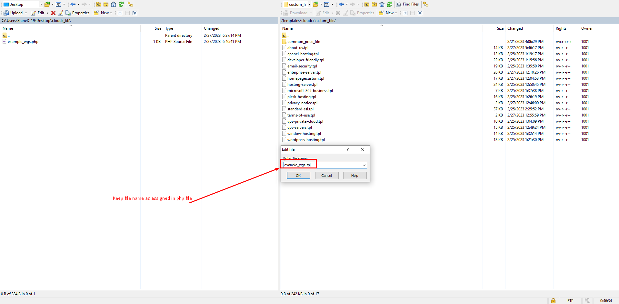Click local Select Files plus icon
Image resolution: width=619 pixels, height=304 pixels.
[x=120, y=13]
